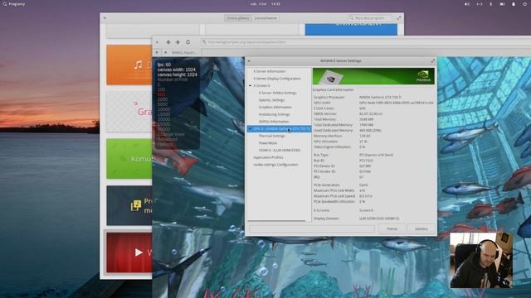Viewport: 531px width, 298px height.
Task: Open the volume indicator in top panel
Action: click(467, 4)
